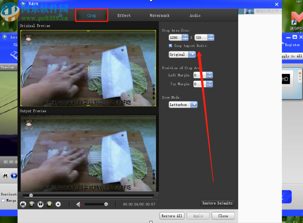Screen dimensions: 303x223
Task: Click the blue convert button in main window
Action: coord(287,197)
